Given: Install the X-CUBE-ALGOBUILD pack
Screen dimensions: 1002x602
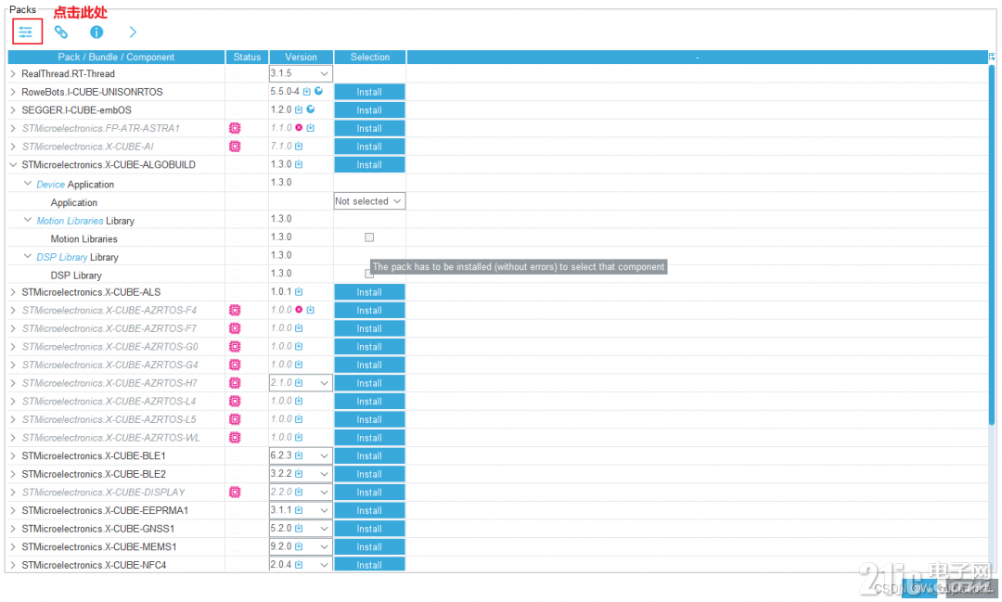Looking at the screenshot, I should tap(369, 165).
